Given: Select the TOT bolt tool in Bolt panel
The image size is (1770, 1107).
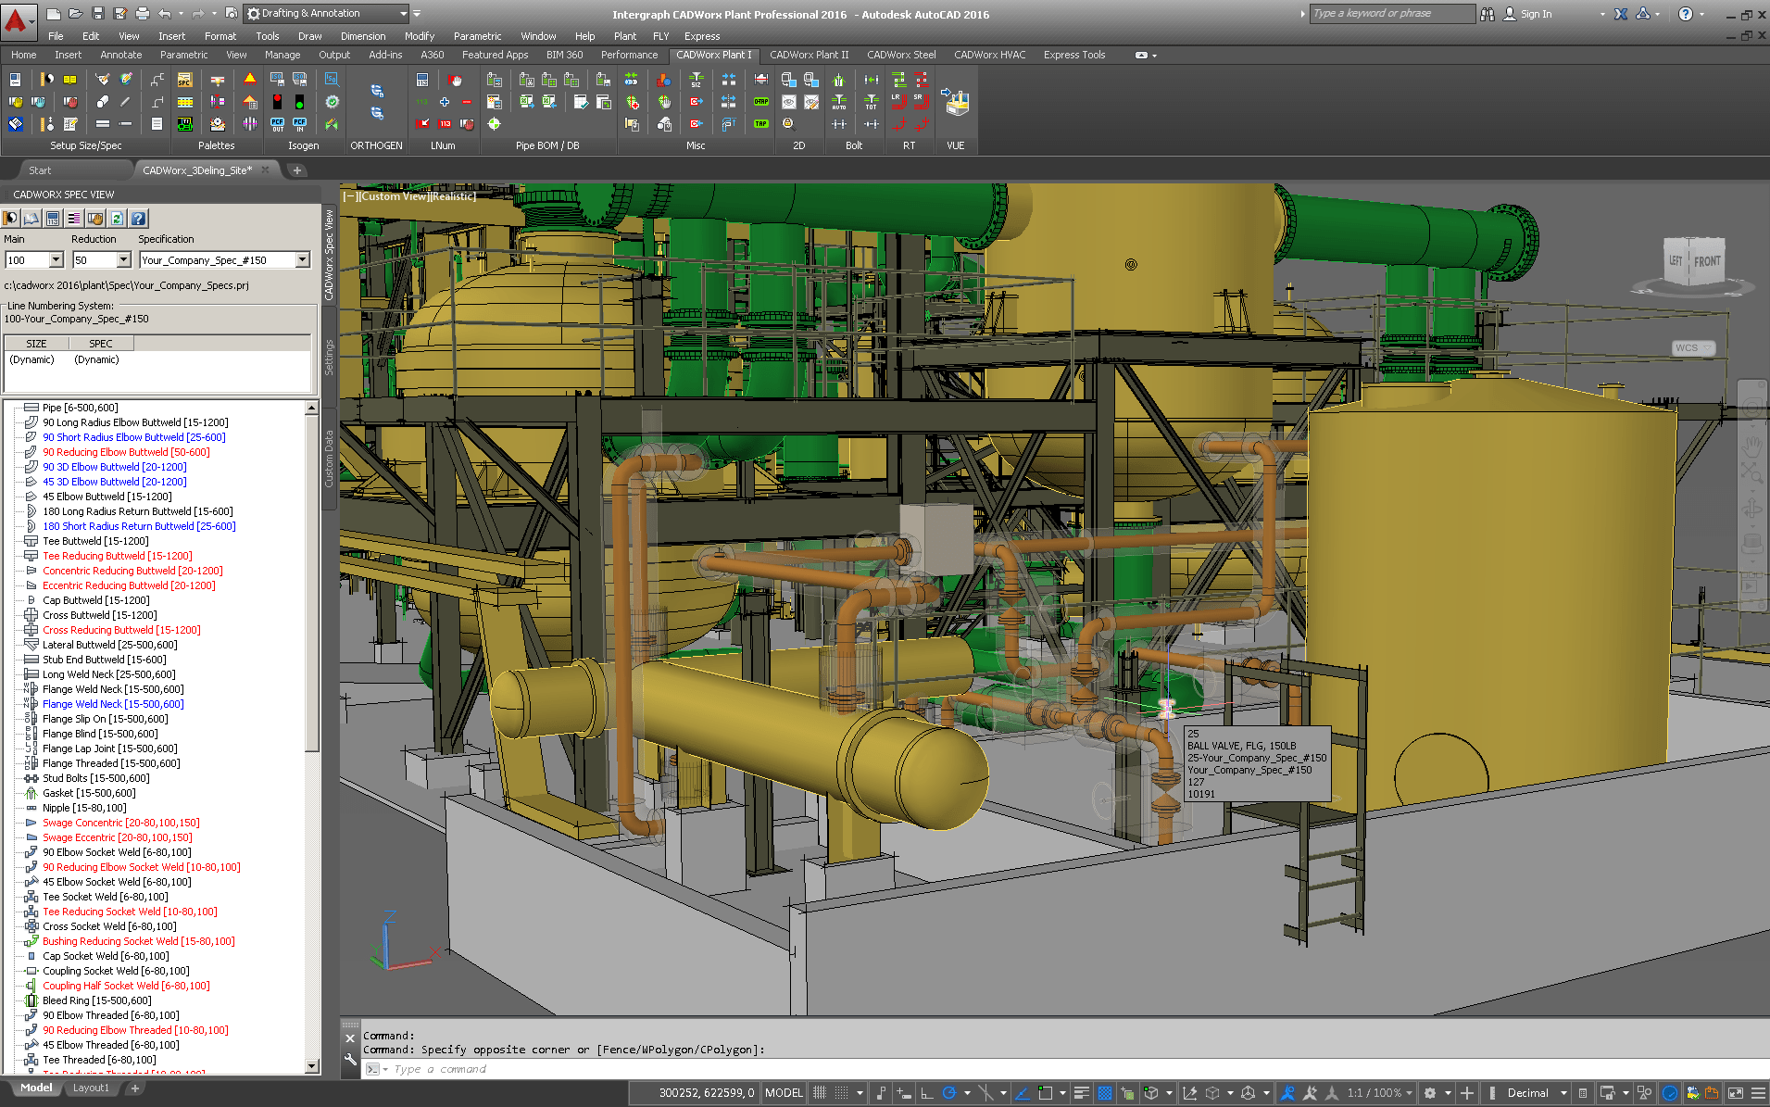Looking at the screenshot, I should 872,102.
